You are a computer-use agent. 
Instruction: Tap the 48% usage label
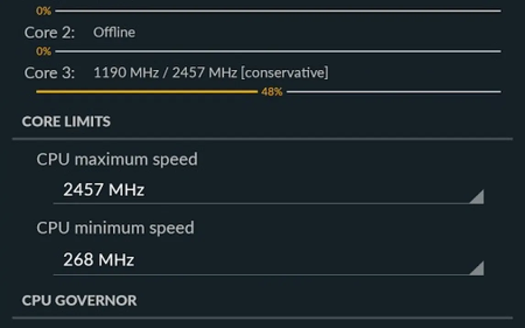click(x=272, y=92)
